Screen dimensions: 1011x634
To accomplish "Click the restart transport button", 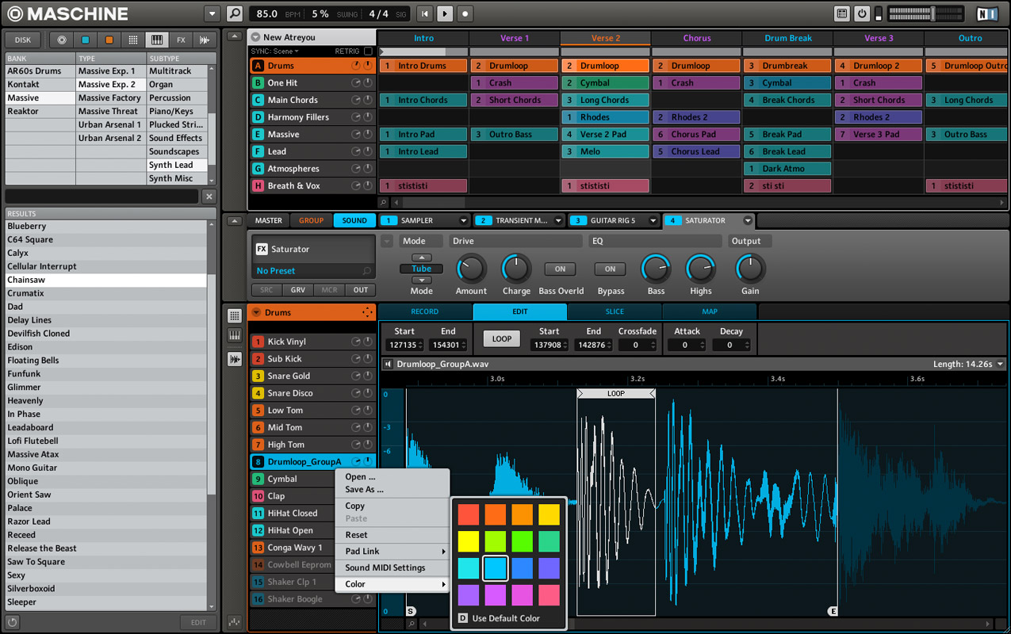I will coord(425,13).
